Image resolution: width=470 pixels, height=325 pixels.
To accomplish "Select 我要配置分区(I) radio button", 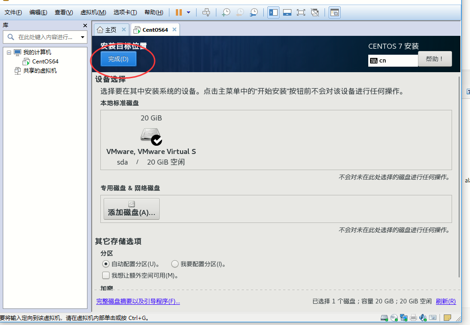I will 175,264.
